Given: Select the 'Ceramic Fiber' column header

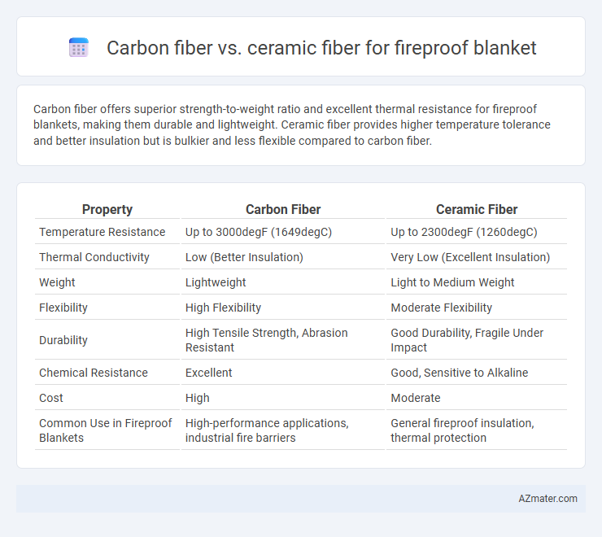Looking at the screenshot, I should pyautogui.click(x=477, y=209).
